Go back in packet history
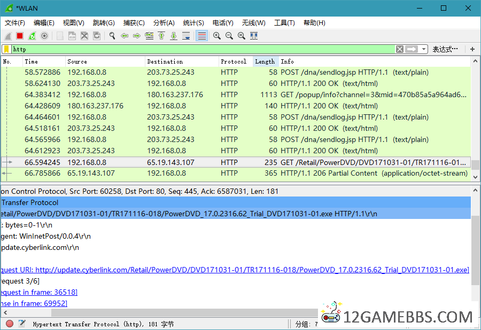The width and height of the screenshot is (481, 330). (125, 36)
